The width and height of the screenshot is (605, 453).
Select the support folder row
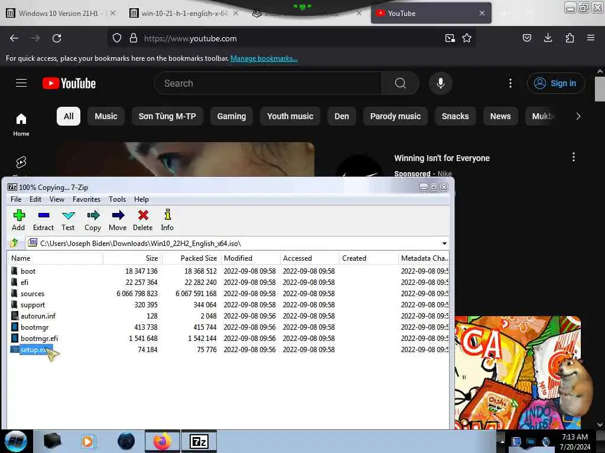229,305
